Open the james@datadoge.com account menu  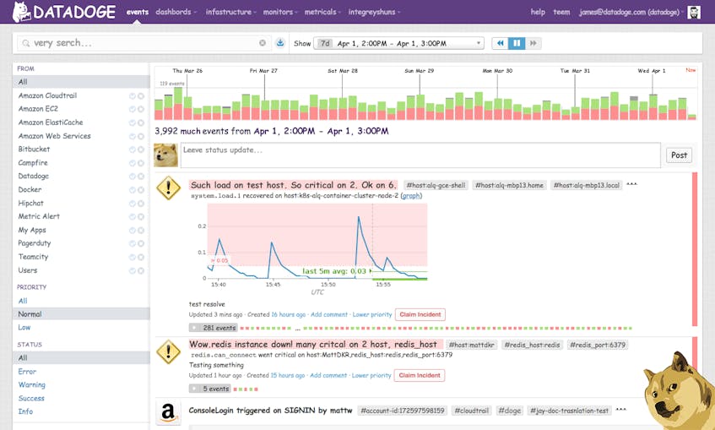coord(631,13)
